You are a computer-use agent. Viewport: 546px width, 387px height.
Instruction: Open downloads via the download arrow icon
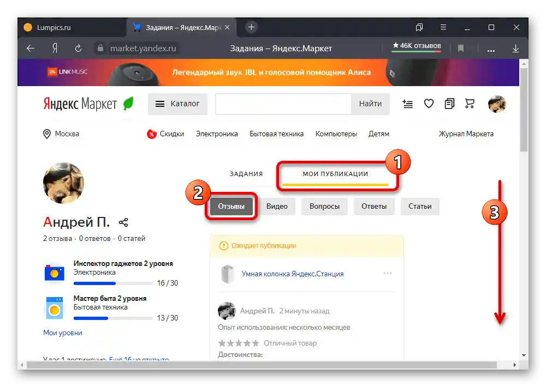pos(516,49)
